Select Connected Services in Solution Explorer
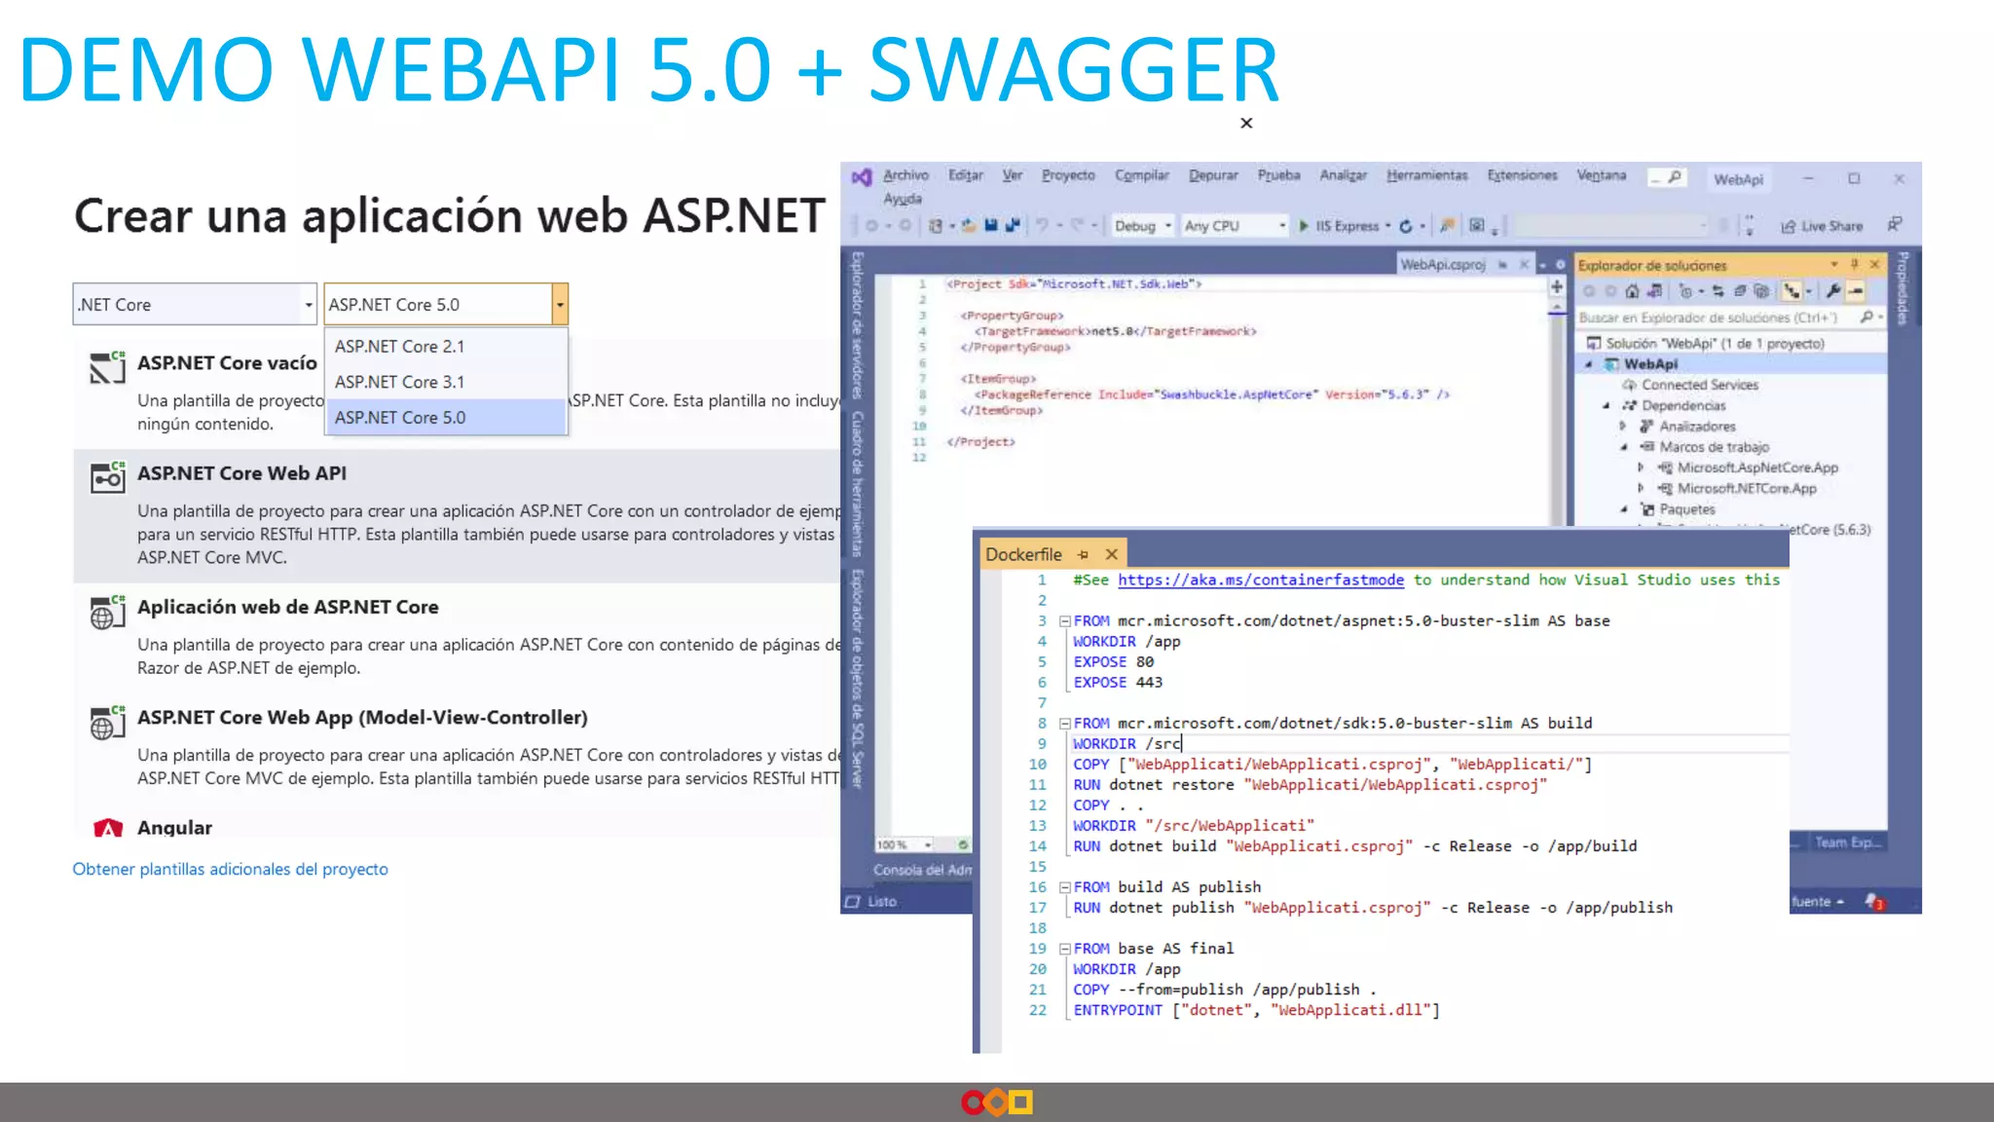 click(1700, 385)
